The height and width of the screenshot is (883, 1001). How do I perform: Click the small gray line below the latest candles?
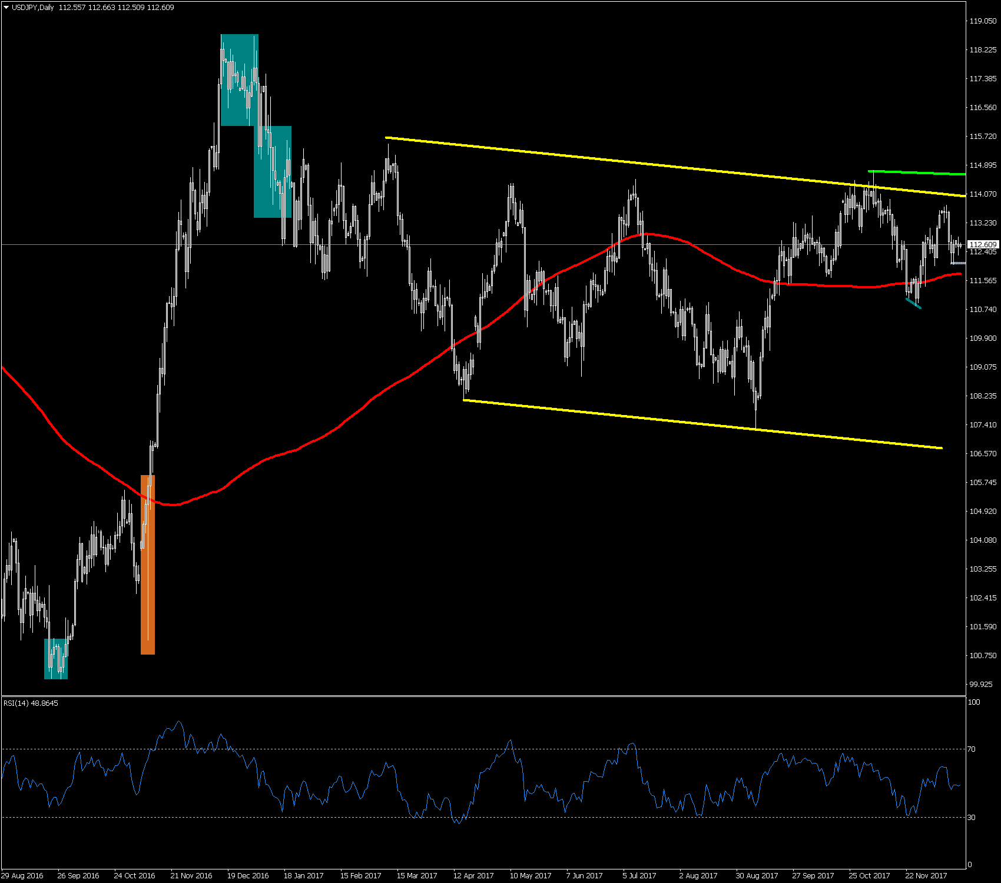click(958, 263)
